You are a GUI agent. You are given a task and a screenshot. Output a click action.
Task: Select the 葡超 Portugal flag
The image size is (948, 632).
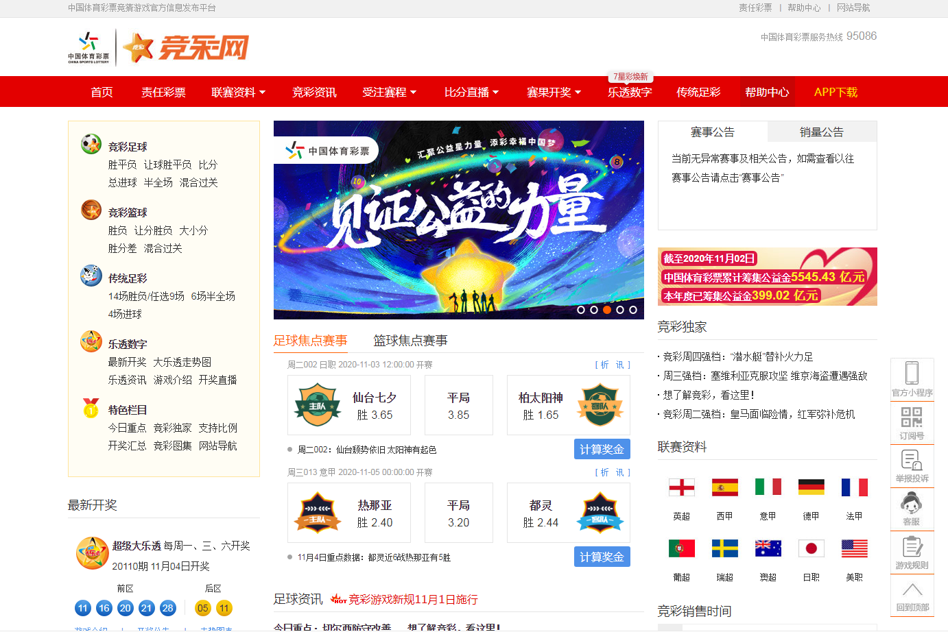[682, 548]
